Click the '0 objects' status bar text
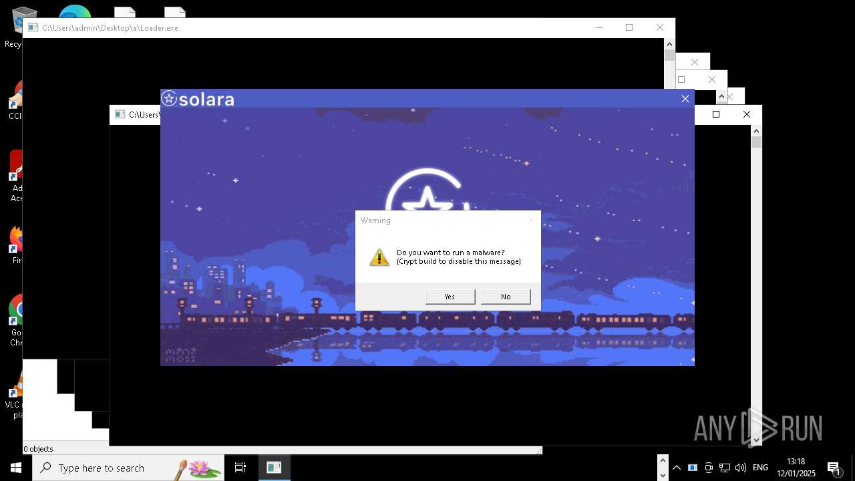855x481 pixels. click(39, 449)
